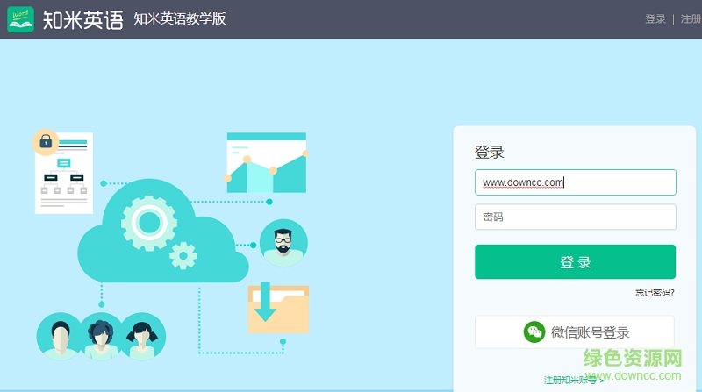Open the 忘记密码? link
Viewport: 702px width, 392px height.
click(655, 293)
